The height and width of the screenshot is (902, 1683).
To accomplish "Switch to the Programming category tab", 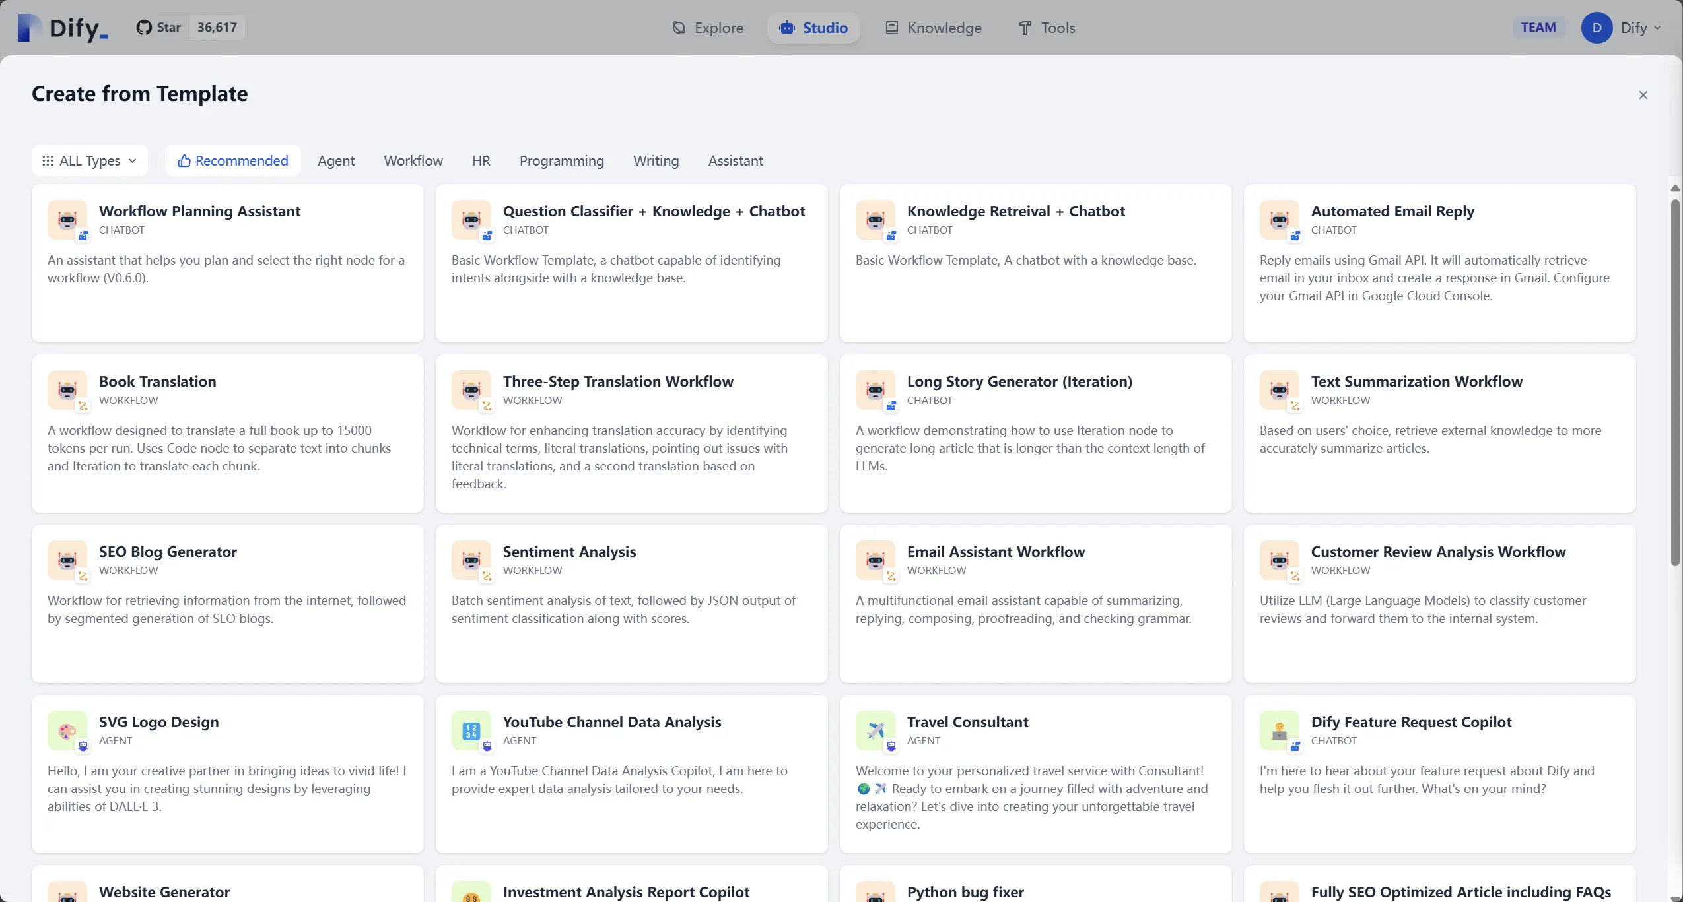I will (x=561, y=161).
